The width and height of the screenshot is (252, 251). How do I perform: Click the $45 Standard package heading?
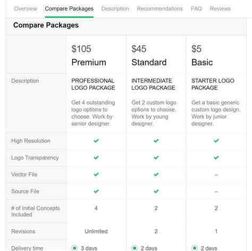click(x=149, y=55)
